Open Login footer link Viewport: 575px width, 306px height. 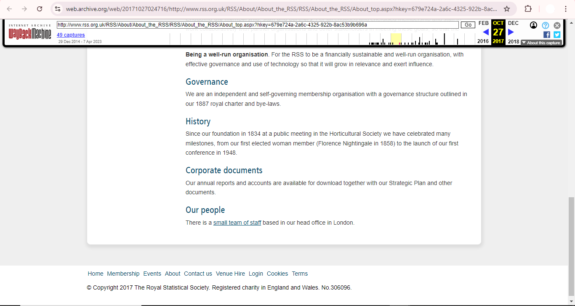click(x=256, y=274)
